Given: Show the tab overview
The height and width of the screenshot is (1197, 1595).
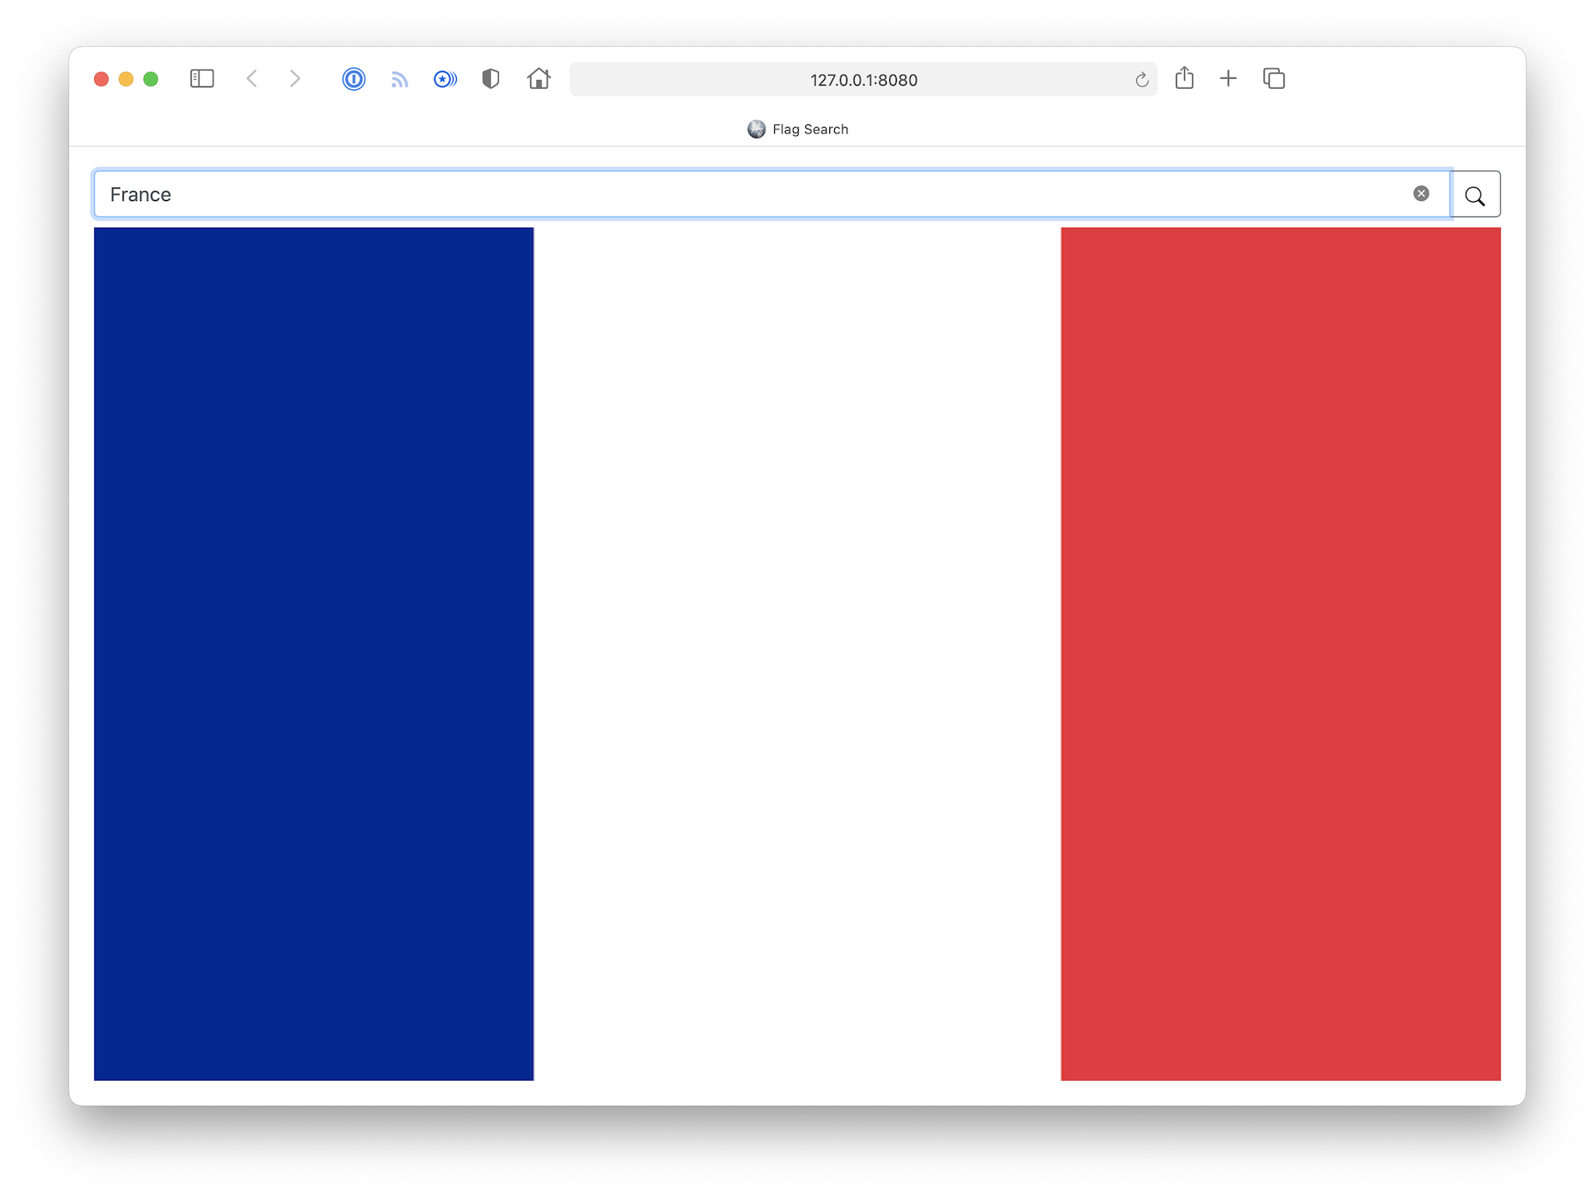Looking at the screenshot, I should point(1274,79).
